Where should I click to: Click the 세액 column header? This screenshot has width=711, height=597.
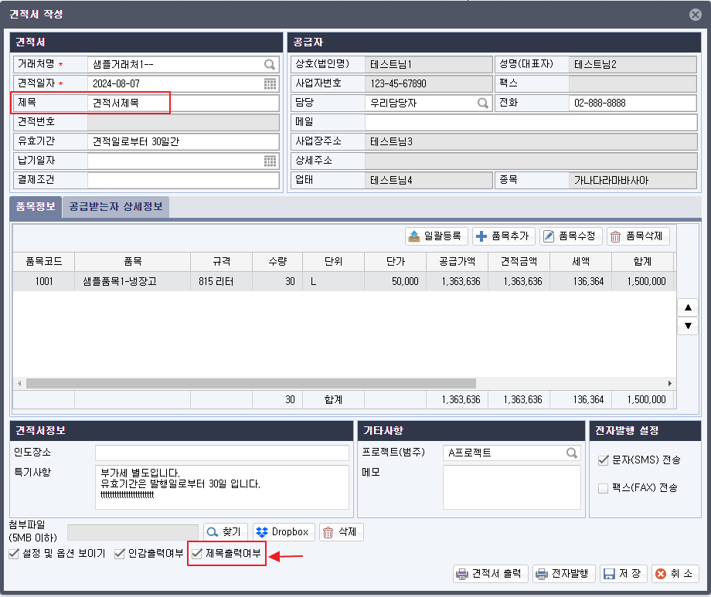tap(581, 262)
